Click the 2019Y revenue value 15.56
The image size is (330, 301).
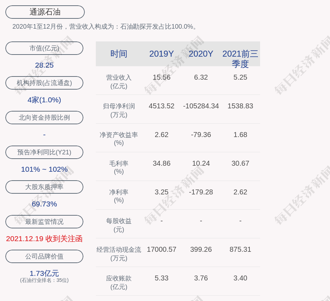click(x=162, y=77)
